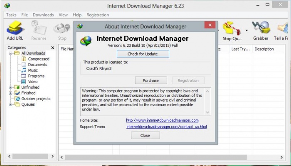Select the Music category note icon

coord(24,70)
